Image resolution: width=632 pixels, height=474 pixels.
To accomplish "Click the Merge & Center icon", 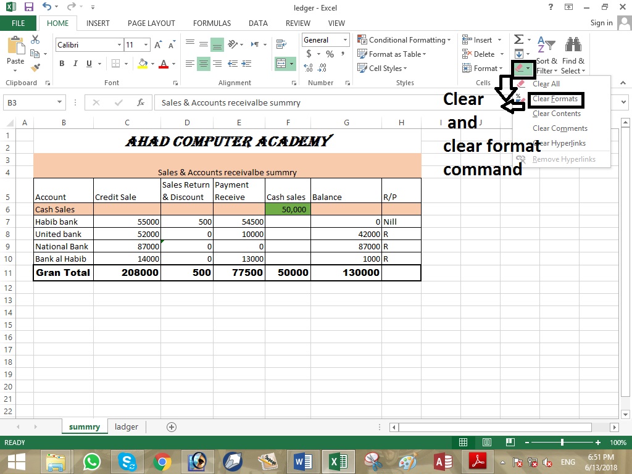I will click(x=281, y=63).
